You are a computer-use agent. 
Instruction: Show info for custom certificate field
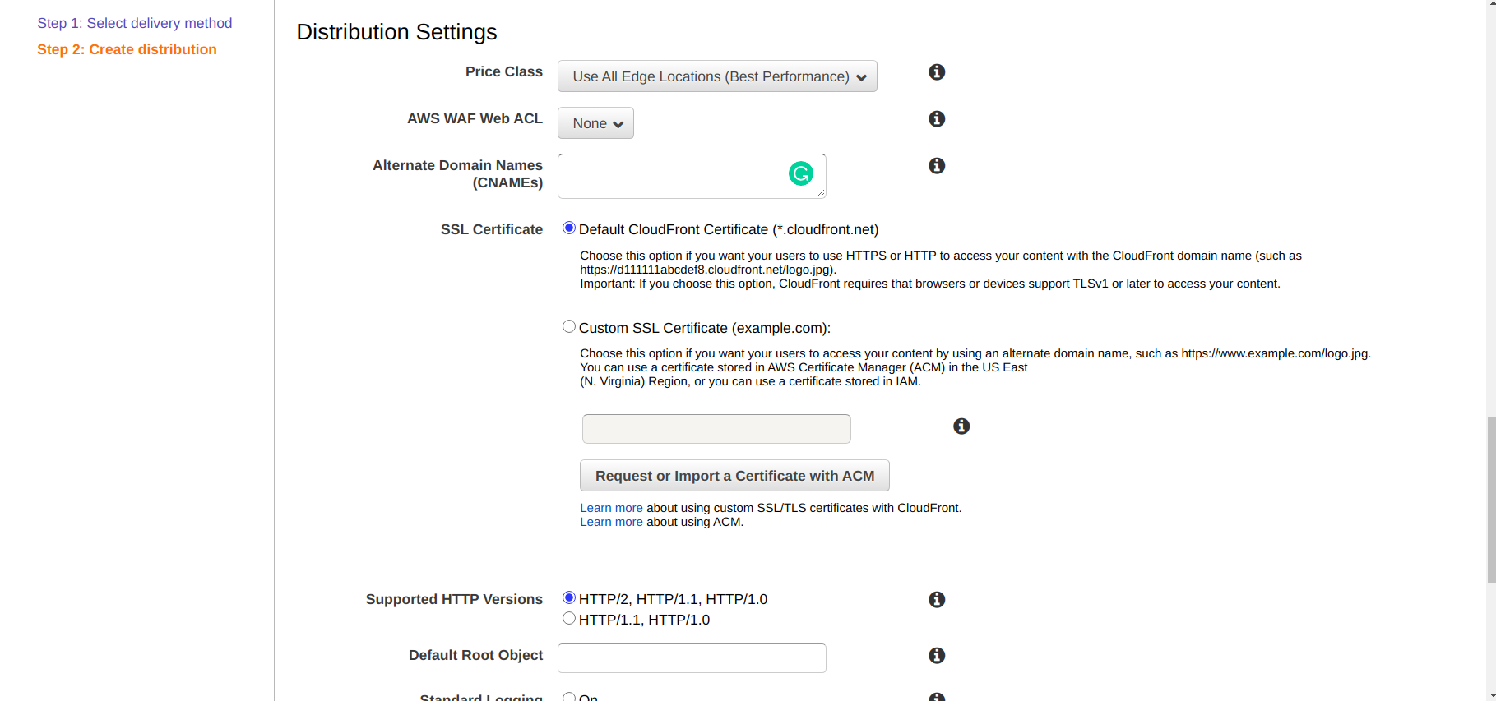961,427
